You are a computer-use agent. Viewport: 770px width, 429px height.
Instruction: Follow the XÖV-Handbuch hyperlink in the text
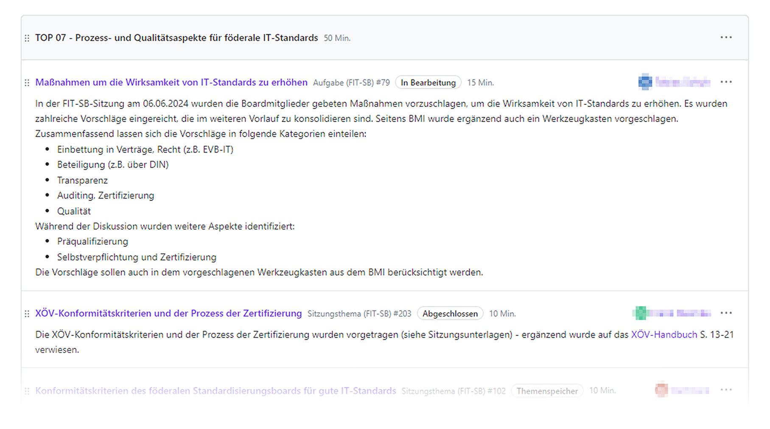pyautogui.click(x=664, y=335)
